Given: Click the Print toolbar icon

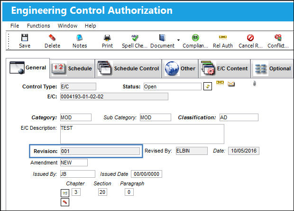Looking at the screenshot, I should [x=107, y=38].
